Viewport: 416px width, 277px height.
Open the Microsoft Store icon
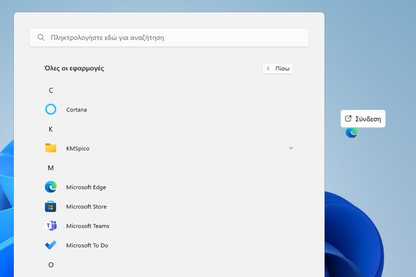point(50,206)
